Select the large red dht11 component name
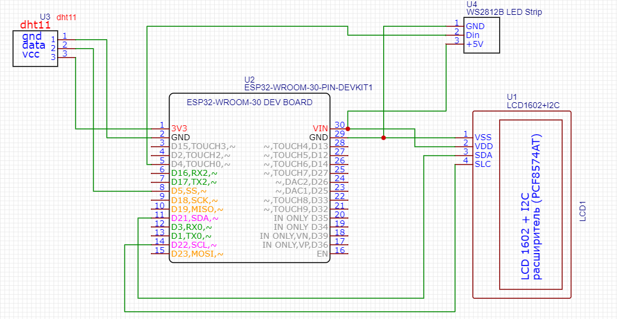Screen dimensions: 617x319 click(x=35, y=26)
